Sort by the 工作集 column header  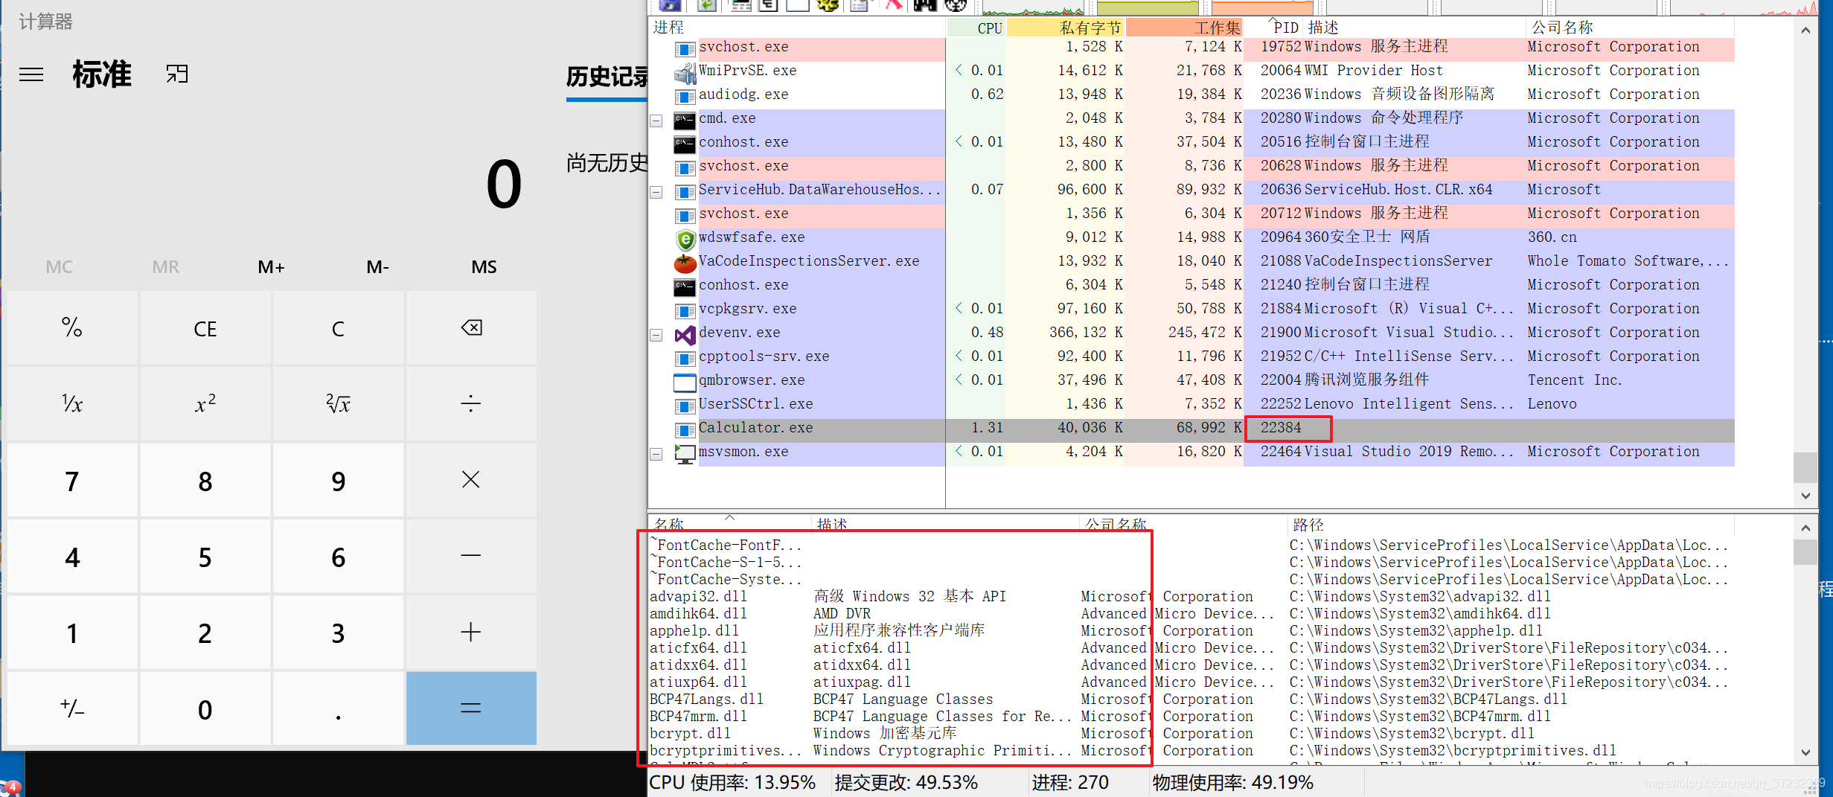pos(1184,28)
